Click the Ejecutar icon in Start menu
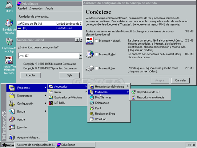The image size is (197, 148). click(12, 127)
